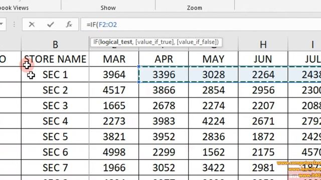This screenshot has width=321, height=180.
Task: Click JUN value 2207 for SEC 3
Action: [263, 105]
